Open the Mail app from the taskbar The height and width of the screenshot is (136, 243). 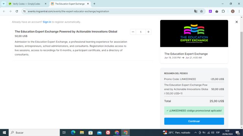(x=99, y=133)
